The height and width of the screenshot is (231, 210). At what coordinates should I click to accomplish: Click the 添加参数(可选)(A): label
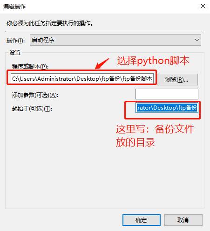click(35, 95)
